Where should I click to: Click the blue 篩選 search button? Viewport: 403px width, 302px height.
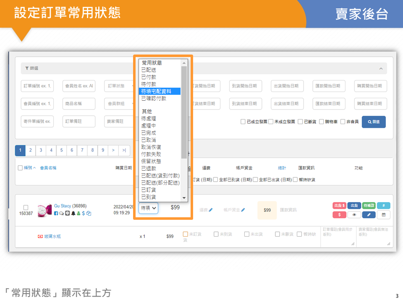point(373,122)
